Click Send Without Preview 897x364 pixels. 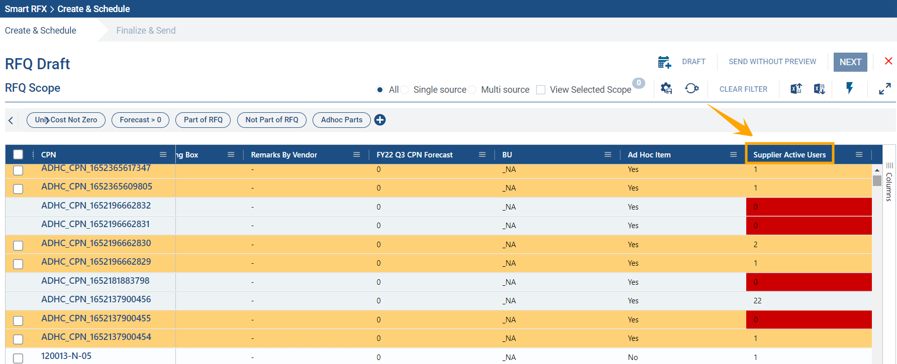772,62
